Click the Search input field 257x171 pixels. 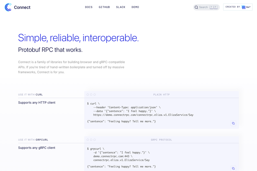pos(206,7)
